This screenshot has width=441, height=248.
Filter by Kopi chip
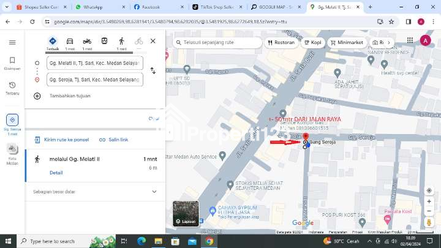[x=313, y=42]
